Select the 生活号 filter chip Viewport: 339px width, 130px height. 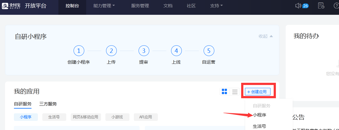coord(55,117)
